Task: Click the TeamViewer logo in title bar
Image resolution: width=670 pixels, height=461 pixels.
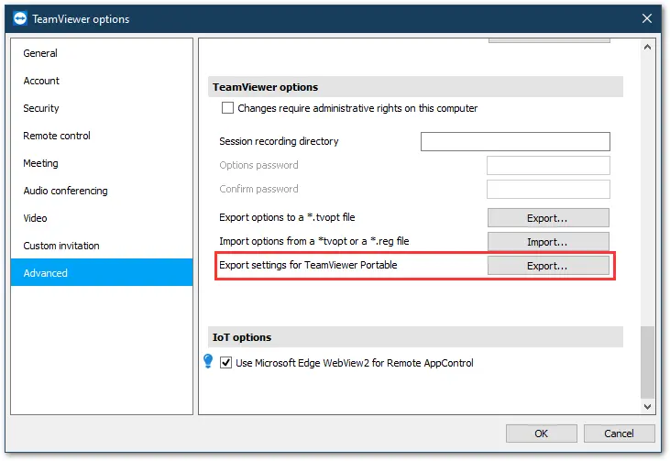Action: click(x=20, y=19)
